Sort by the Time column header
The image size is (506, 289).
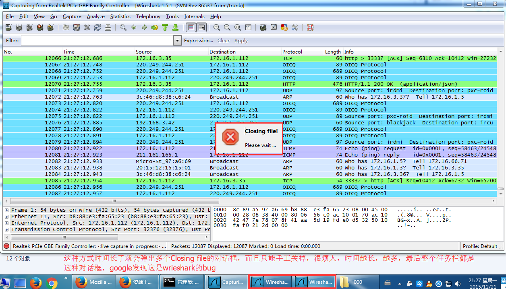click(98, 52)
